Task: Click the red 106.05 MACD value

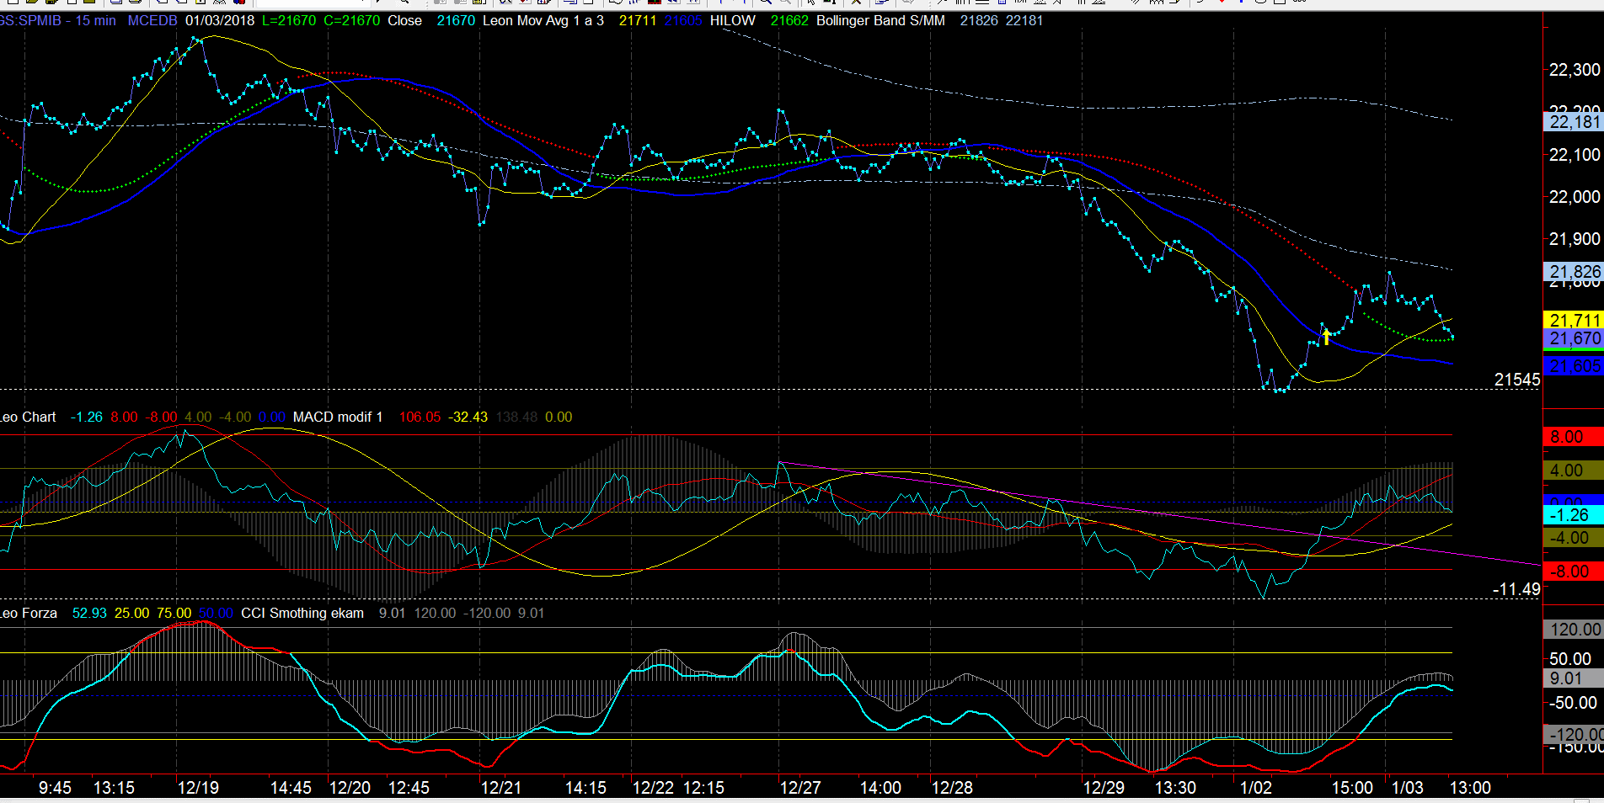Action: [x=420, y=417]
